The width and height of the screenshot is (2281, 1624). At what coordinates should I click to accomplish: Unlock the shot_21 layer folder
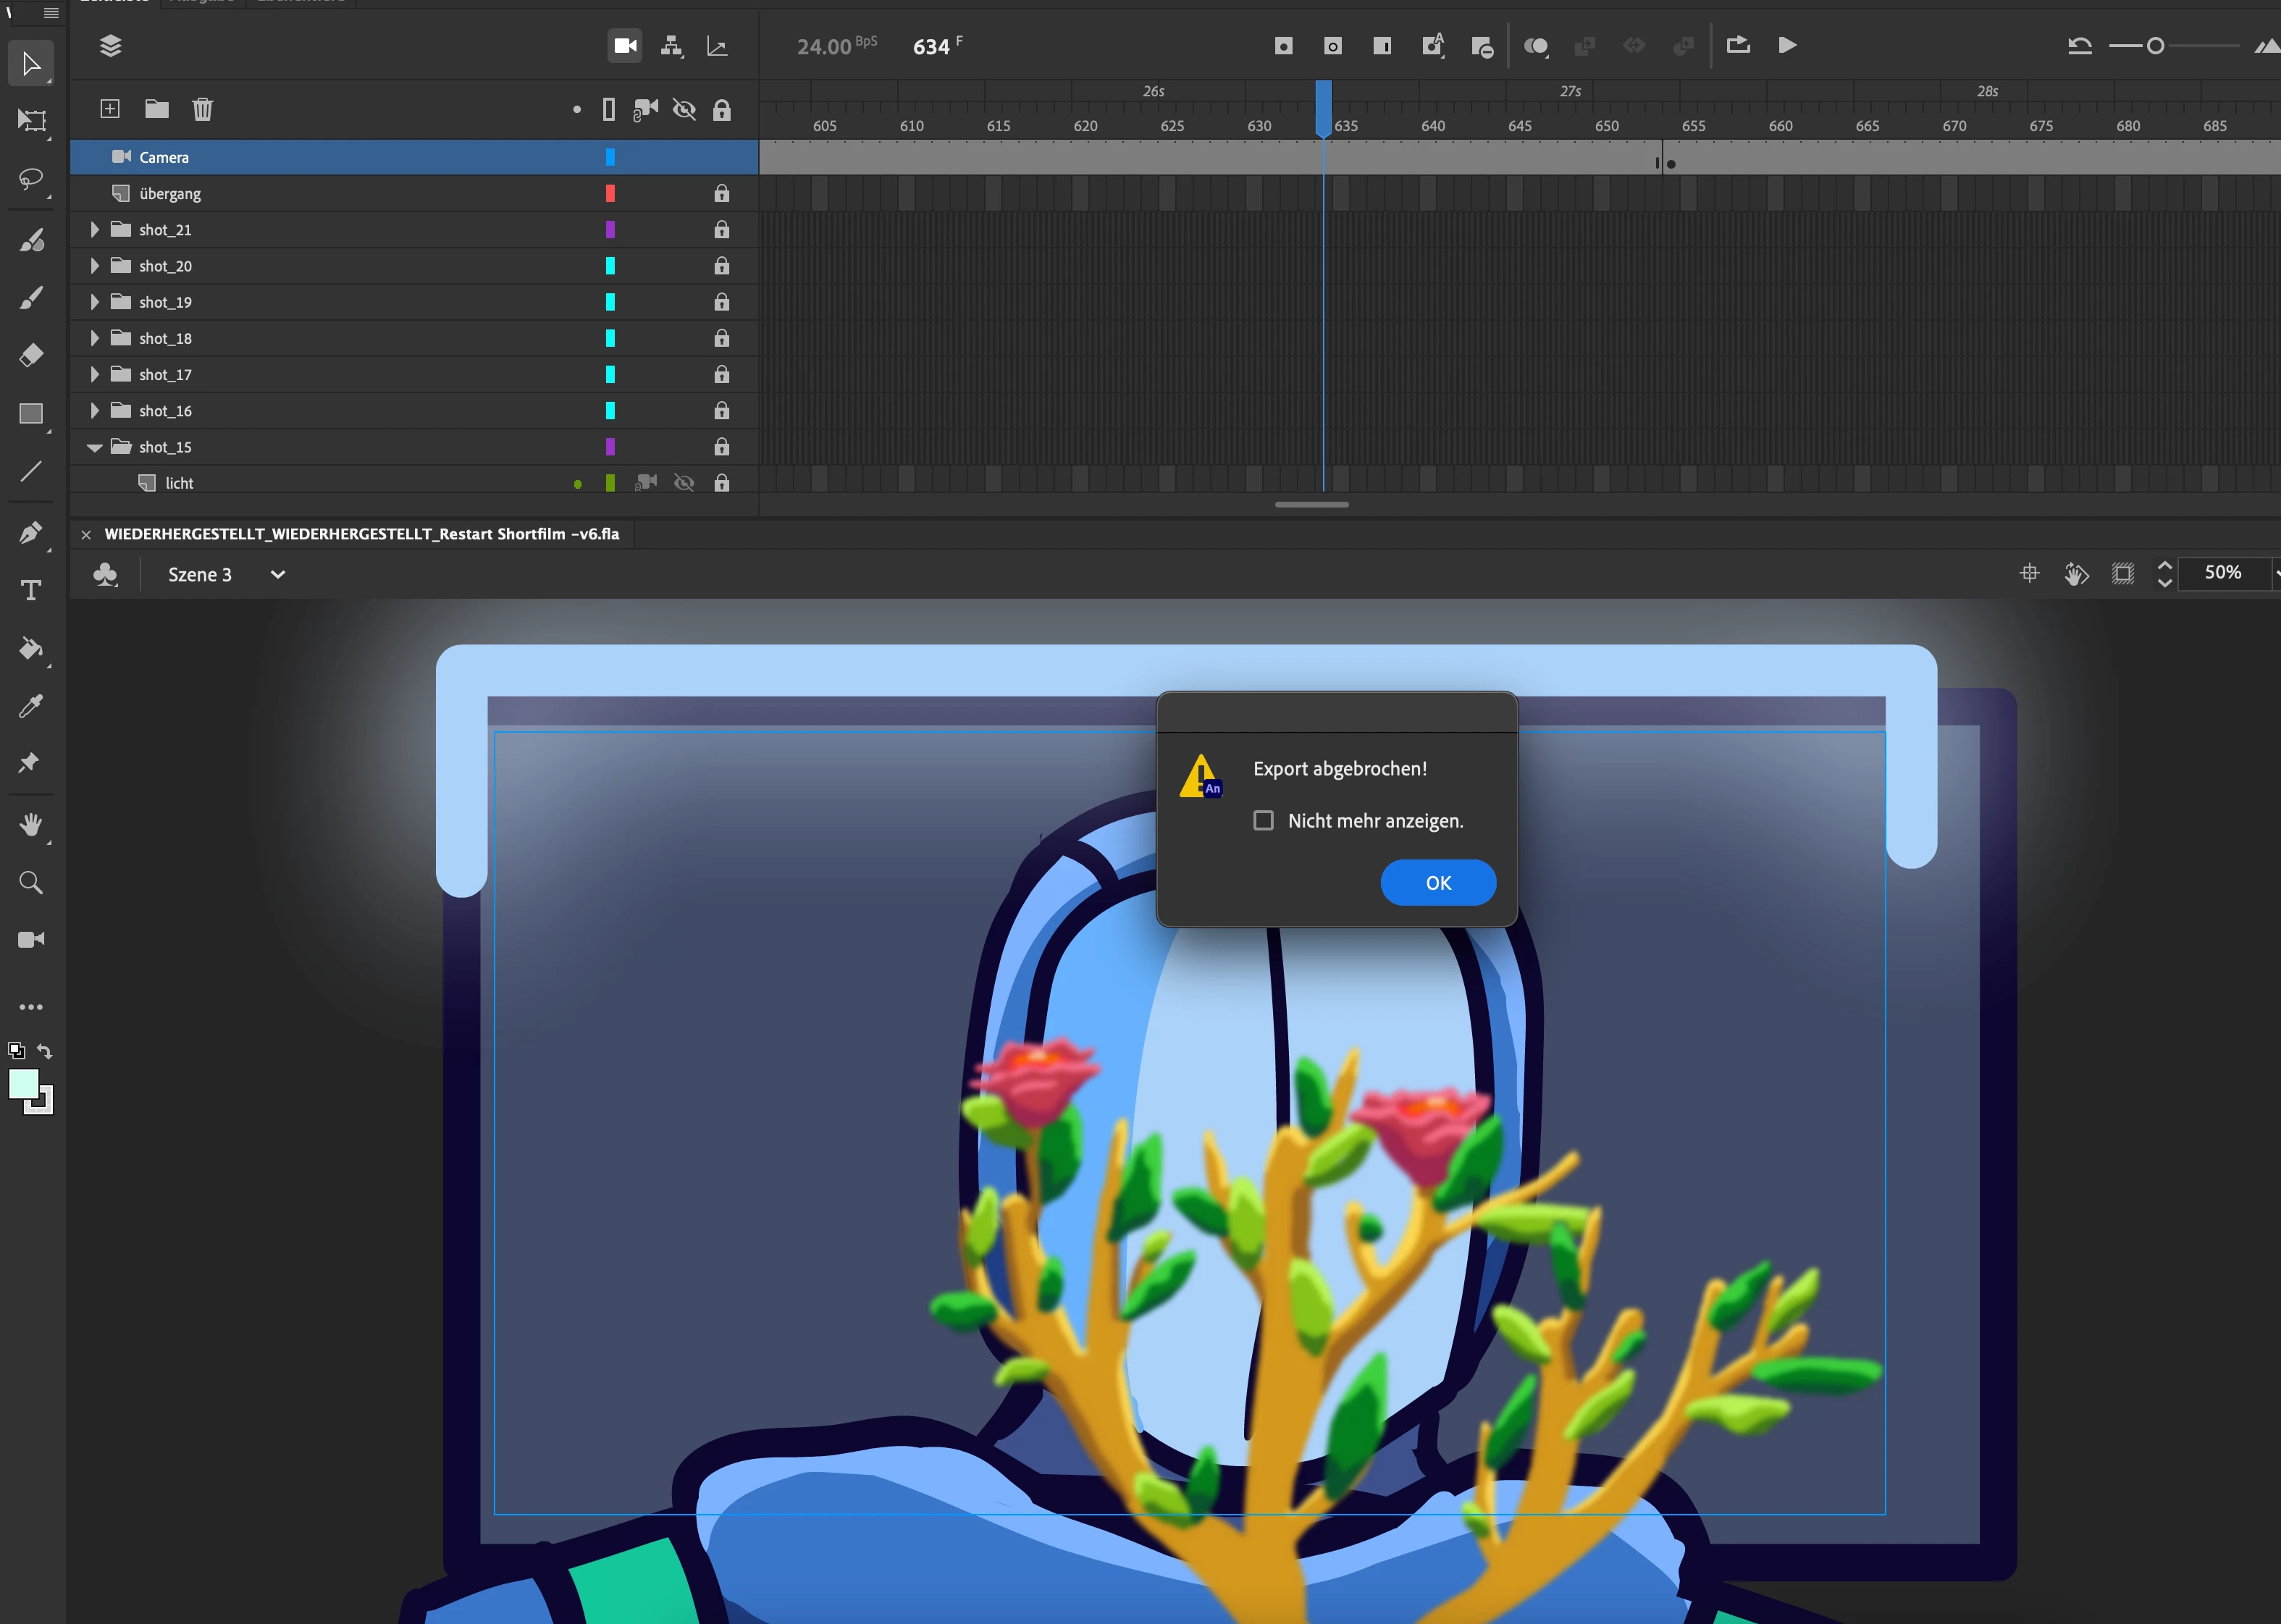pyautogui.click(x=721, y=230)
